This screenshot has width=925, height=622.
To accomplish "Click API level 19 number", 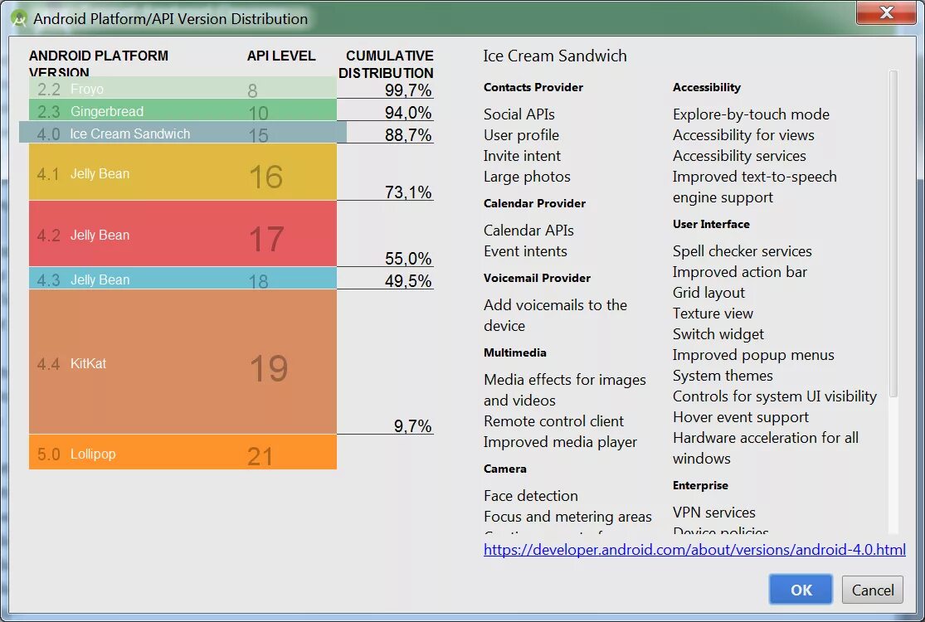I will point(269,368).
